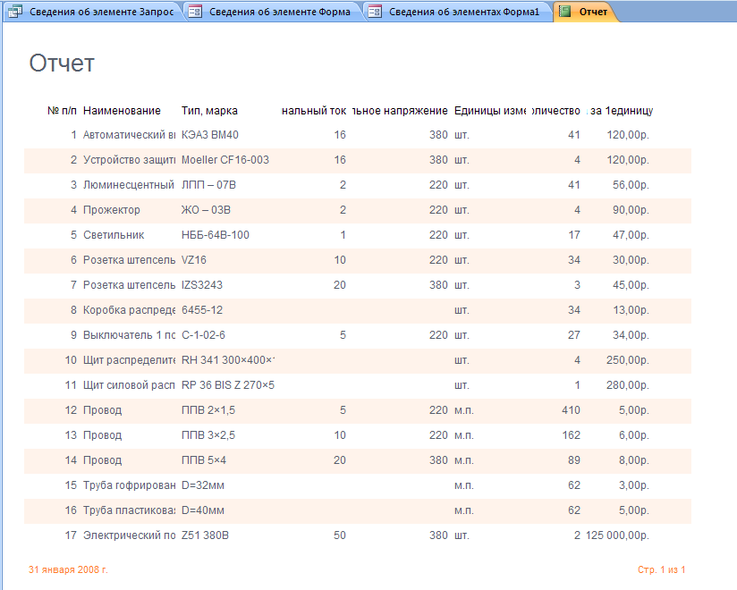This screenshot has width=737, height=590.
Task: Click the Щит распределите name cell
Action: point(130,360)
